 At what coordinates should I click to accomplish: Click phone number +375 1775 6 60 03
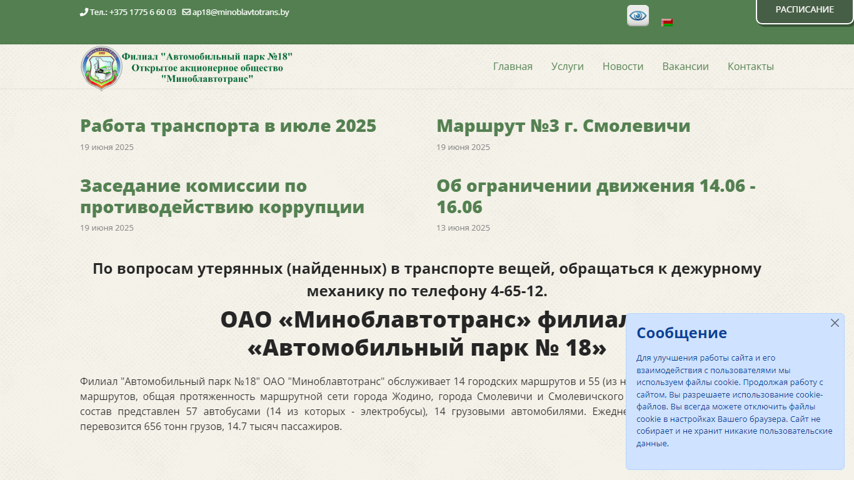(x=143, y=12)
